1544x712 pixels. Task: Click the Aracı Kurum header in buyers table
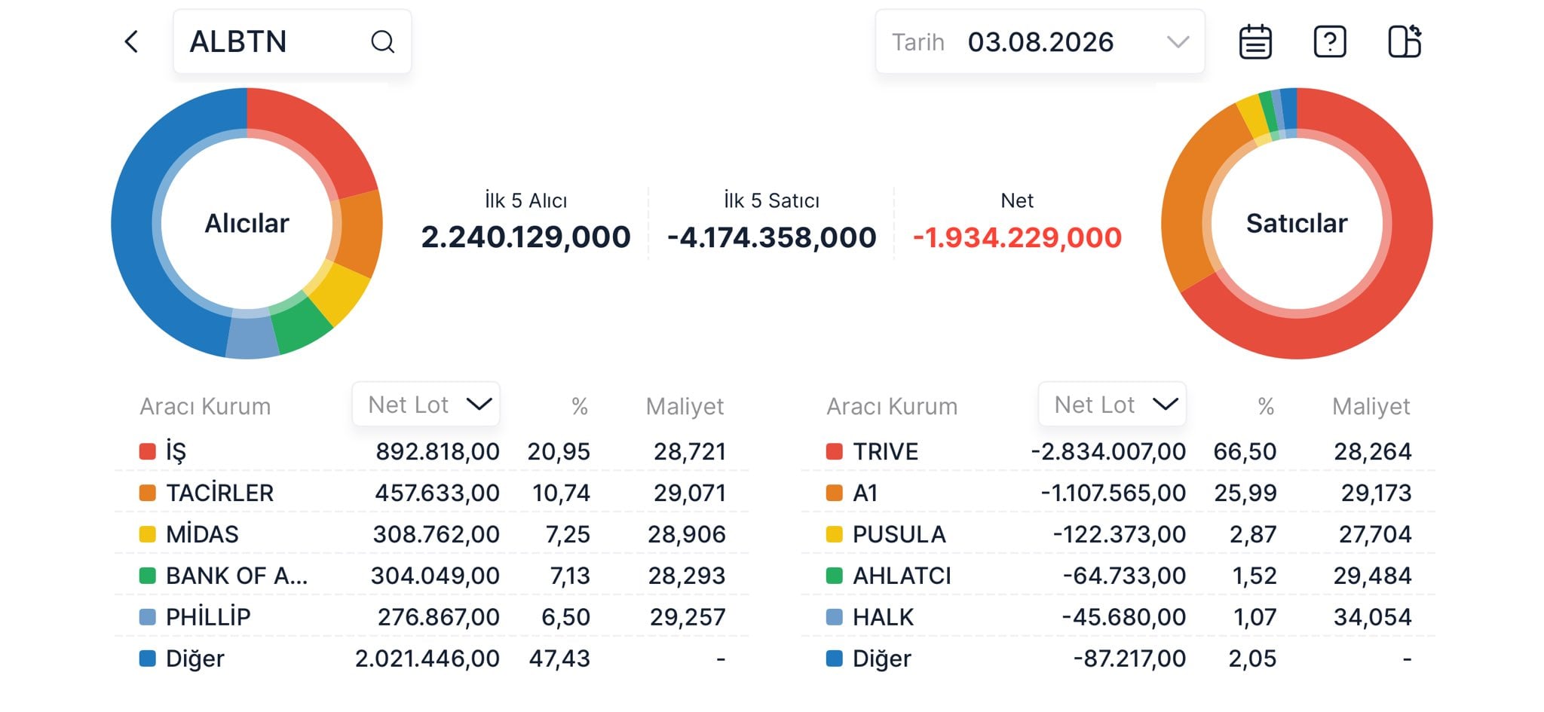point(205,406)
